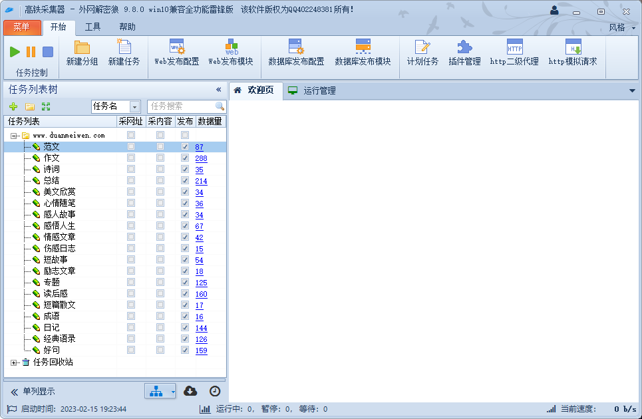Open the 菜单 button

click(x=22, y=27)
